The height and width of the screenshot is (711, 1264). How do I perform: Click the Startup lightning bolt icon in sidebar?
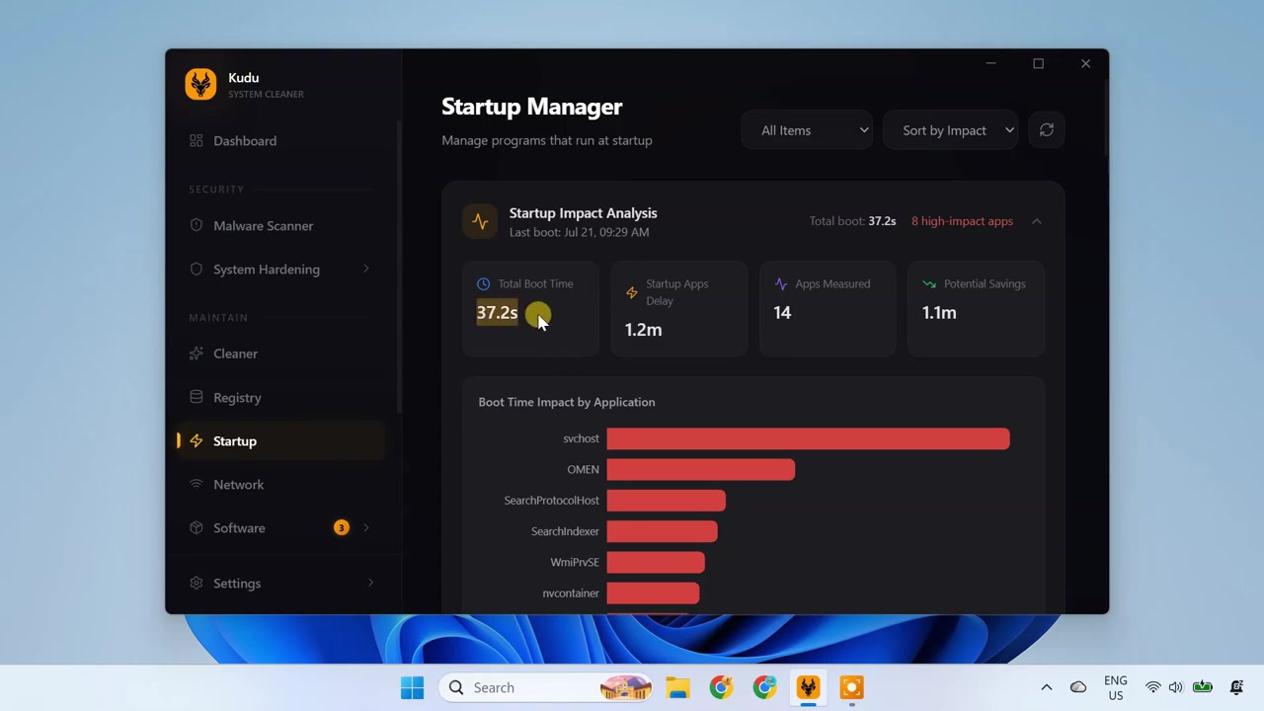coord(196,440)
